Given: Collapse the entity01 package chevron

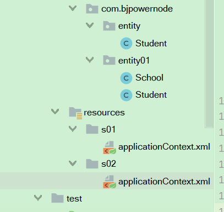Looking at the screenshot, I should click(90, 60).
